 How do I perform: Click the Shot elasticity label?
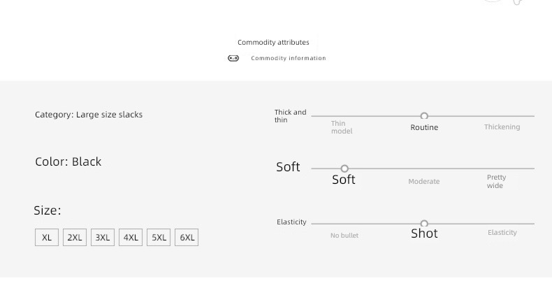(424, 233)
